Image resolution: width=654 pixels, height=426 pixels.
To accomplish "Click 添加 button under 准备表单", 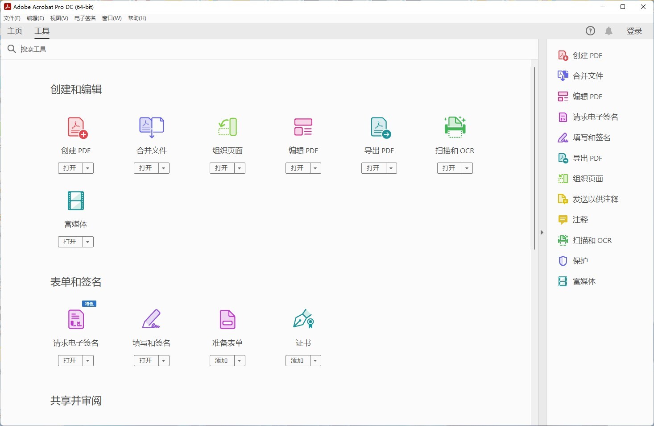I will 222,361.
